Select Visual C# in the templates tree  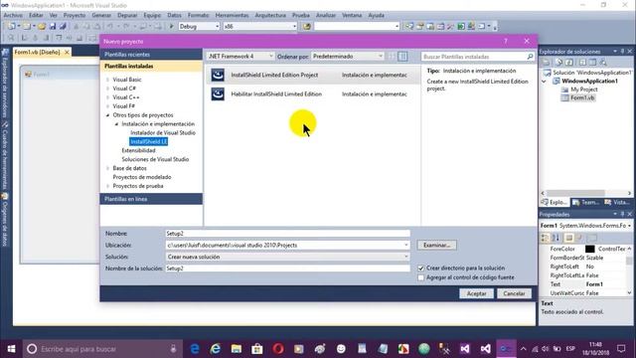click(124, 89)
